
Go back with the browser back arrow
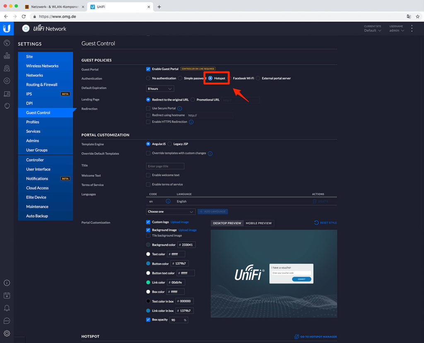coord(6,17)
